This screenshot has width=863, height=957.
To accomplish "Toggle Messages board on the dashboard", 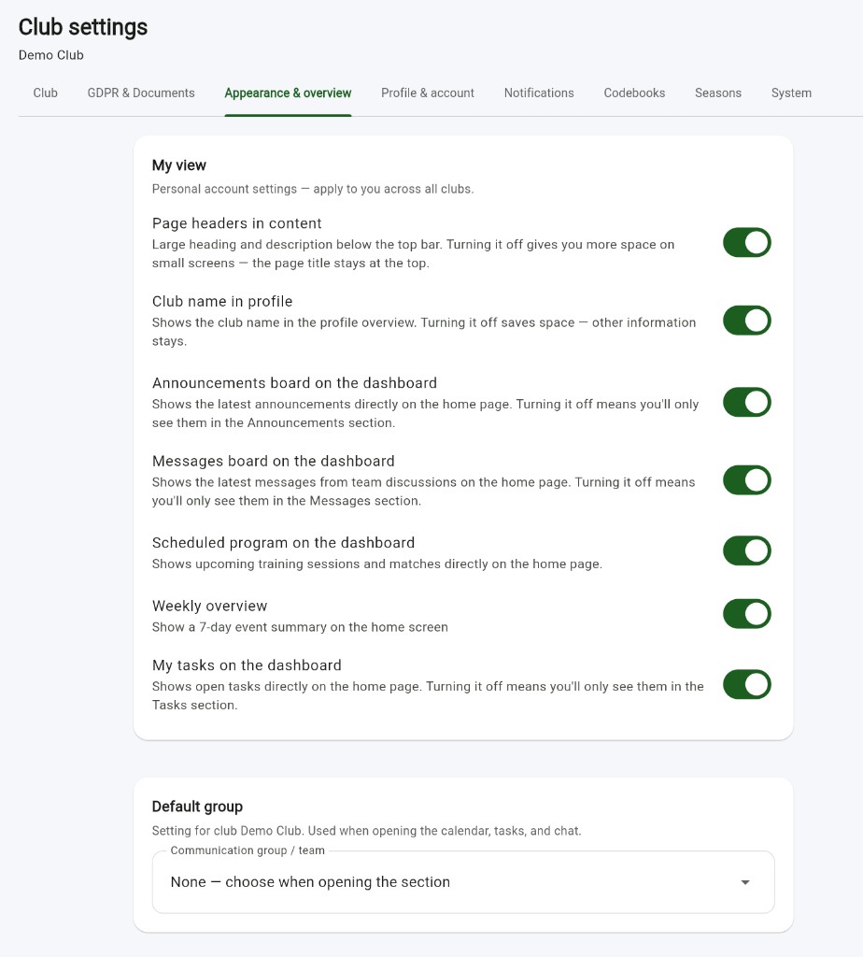I will coord(746,480).
